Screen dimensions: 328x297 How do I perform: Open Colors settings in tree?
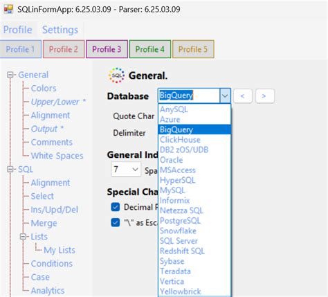click(44, 88)
